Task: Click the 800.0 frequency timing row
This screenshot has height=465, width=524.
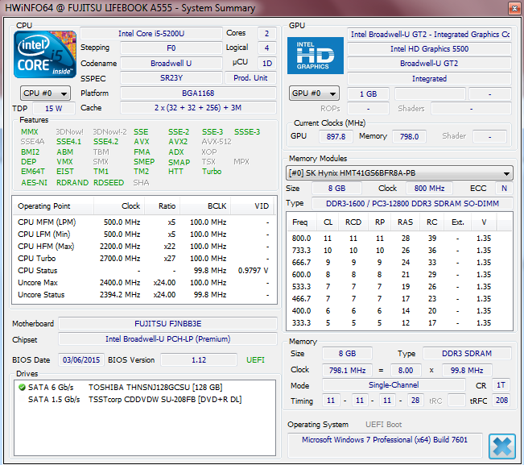Action: click(x=399, y=239)
